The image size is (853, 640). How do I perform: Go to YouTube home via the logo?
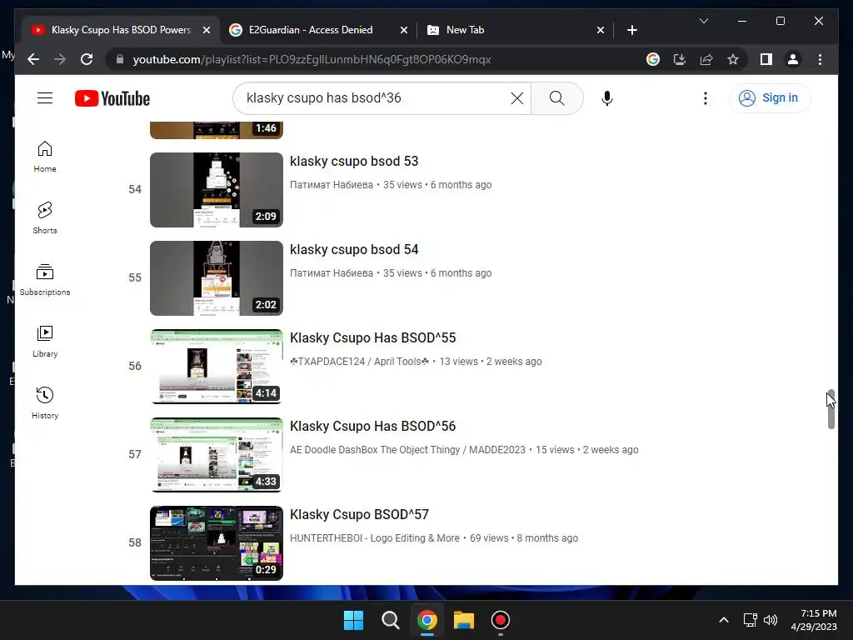(112, 98)
